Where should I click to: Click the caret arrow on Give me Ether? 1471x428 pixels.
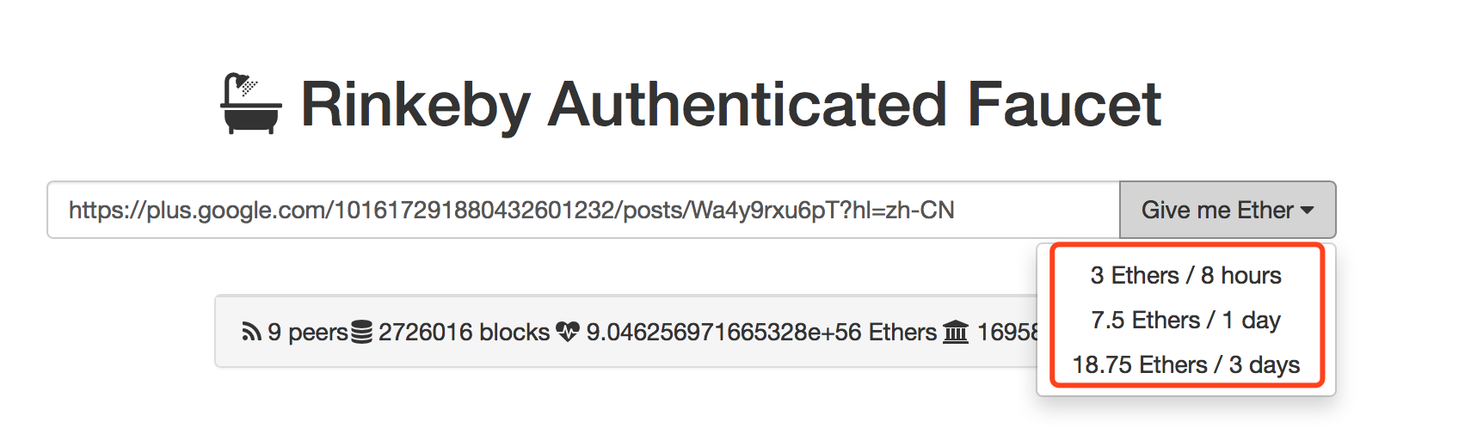[x=1308, y=211]
